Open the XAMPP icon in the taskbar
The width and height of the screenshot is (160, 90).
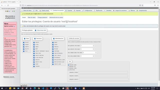tap(84, 88)
